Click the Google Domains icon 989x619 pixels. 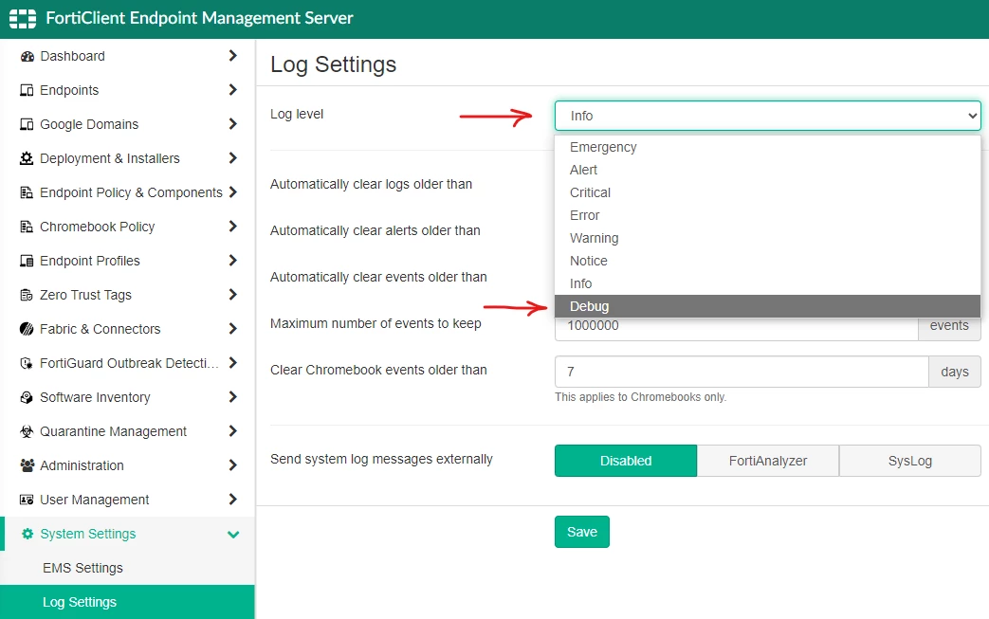(x=27, y=124)
